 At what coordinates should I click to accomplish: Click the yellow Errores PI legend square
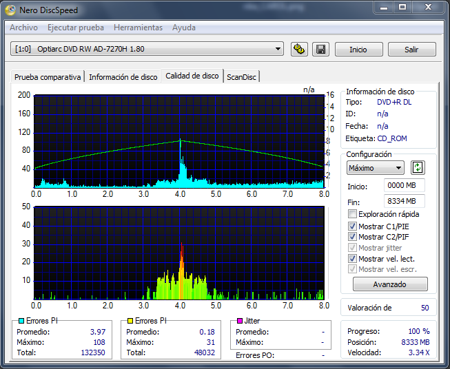[129, 321]
